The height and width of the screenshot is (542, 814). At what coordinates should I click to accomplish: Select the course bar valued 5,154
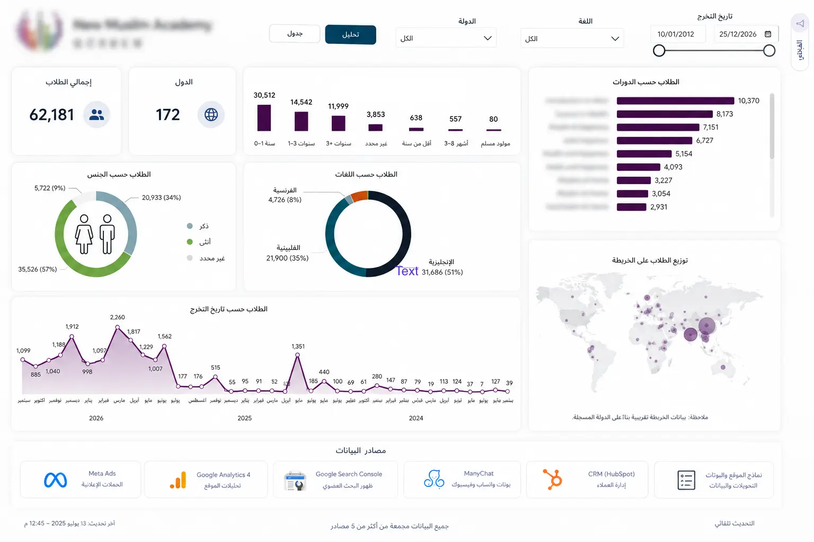pos(644,153)
